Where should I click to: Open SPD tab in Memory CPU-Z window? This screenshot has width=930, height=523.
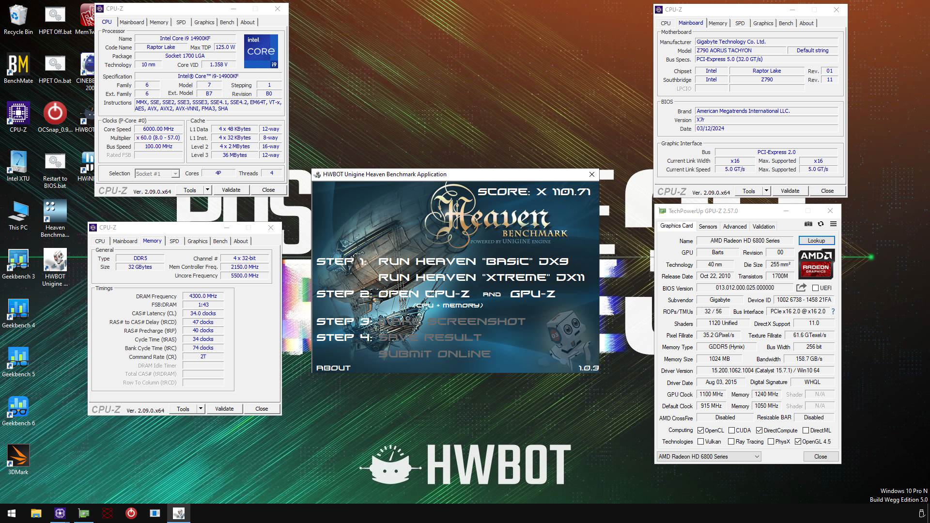pos(174,241)
